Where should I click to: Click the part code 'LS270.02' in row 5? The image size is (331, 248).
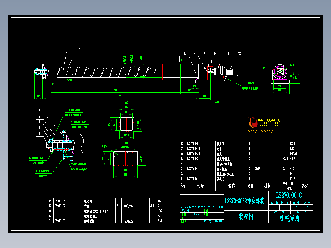pyautogui.click(x=192, y=158)
